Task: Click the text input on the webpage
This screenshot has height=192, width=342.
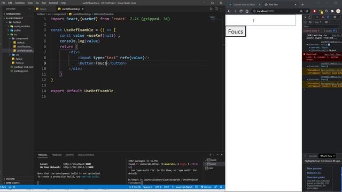Action: pos(260,20)
